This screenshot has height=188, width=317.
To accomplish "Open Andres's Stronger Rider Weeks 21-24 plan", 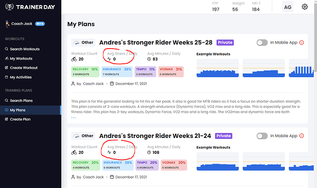I will pyautogui.click(x=155, y=136).
